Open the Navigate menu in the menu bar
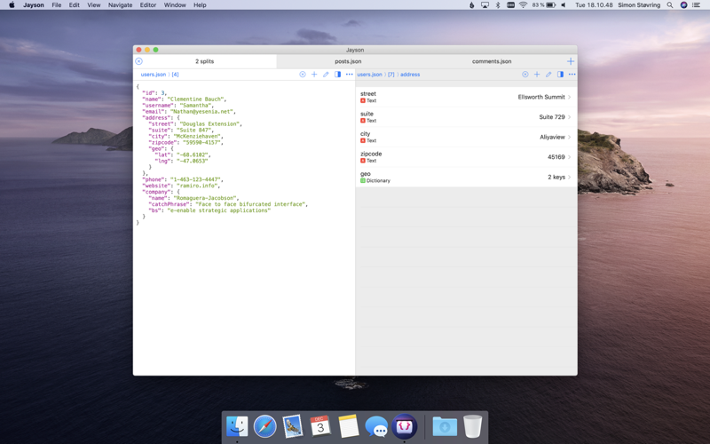The height and width of the screenshot is (444, 710). coord(120,5)
